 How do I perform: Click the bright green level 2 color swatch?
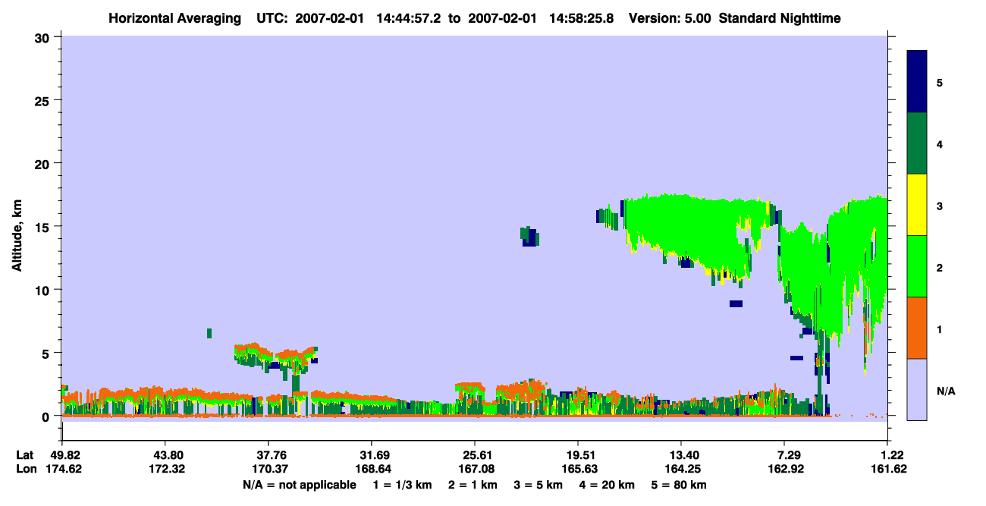[x=917, y=266]
